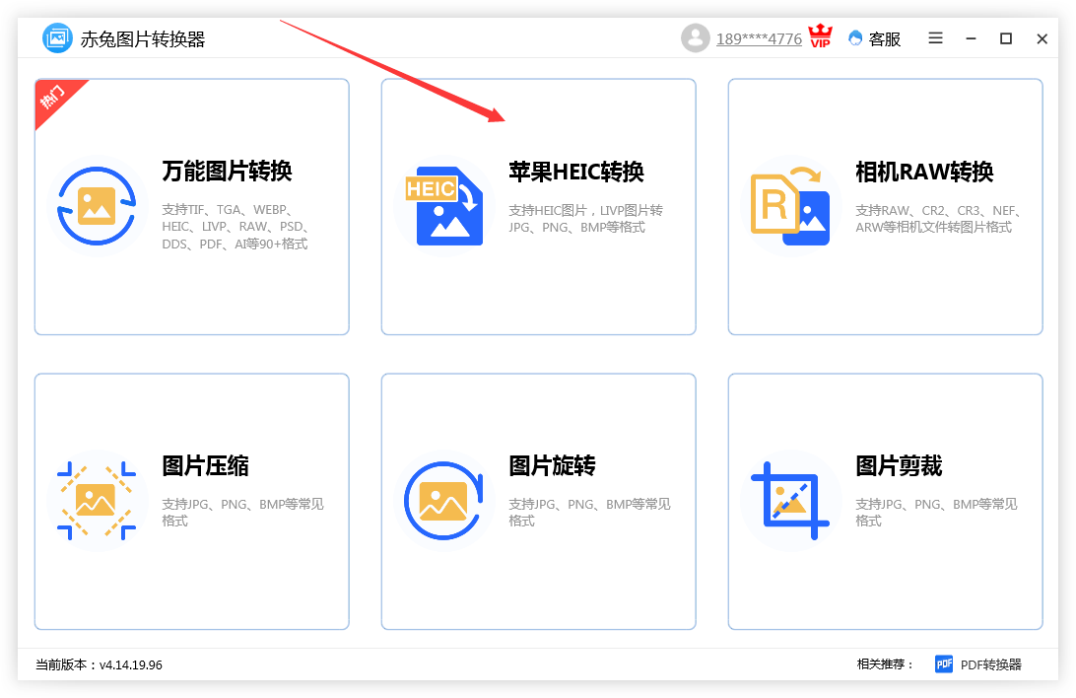This screenshot has height=698, width=1076.
Task: Open 客服 customer service chat
Action: [874, 39]
